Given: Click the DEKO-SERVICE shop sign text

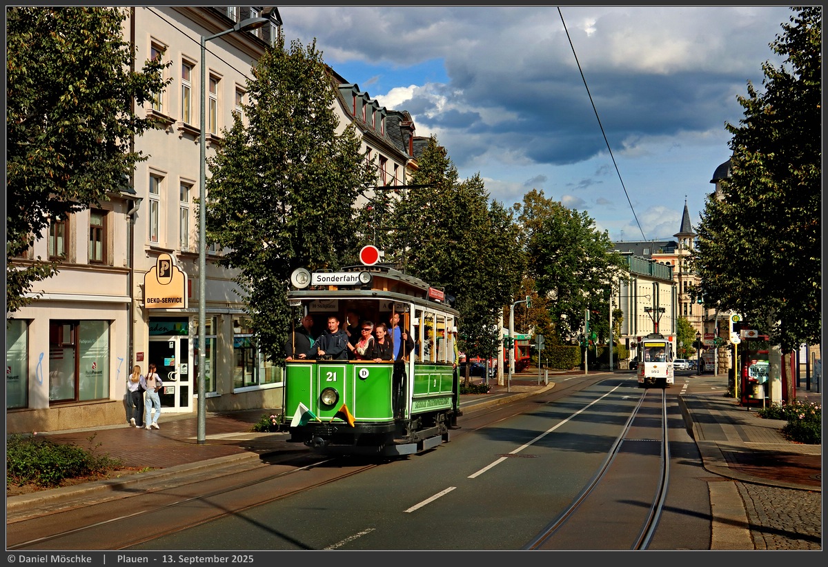Looking at the screenshot, I should (x=165, y=301).
